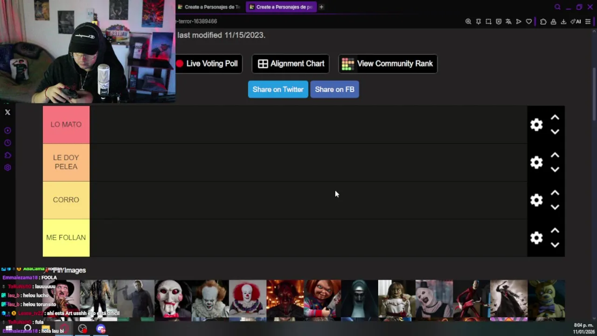Select the LO MATO red tier label
The height and width of the screenshot is (336, 597).
[x=66, y=125]
